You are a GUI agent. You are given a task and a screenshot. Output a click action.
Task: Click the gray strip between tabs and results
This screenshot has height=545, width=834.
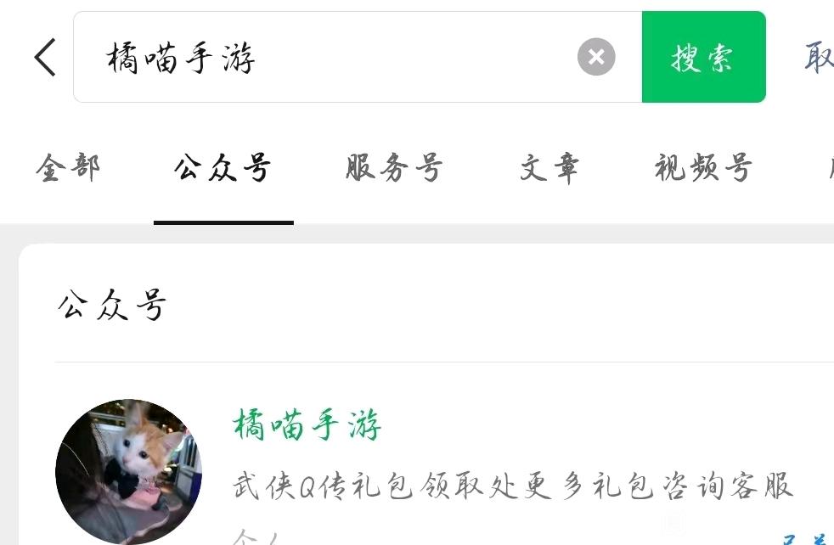coord(417,233)
